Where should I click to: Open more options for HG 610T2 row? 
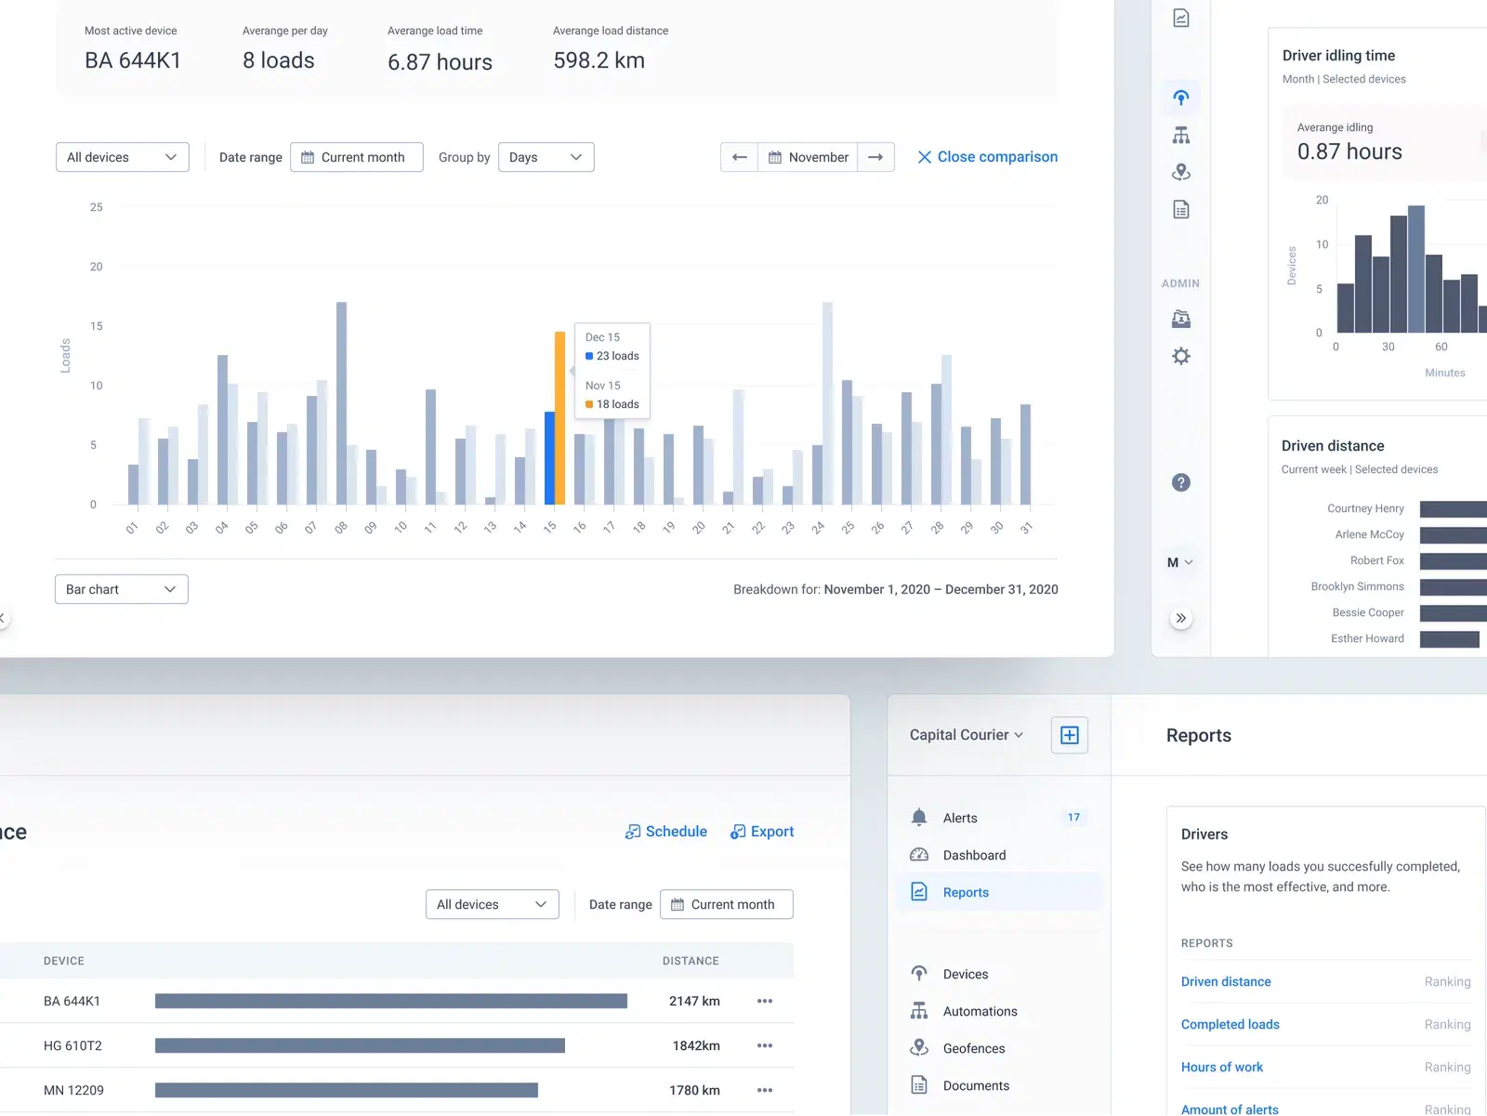pyautogui.click(x=765, y=1045)
